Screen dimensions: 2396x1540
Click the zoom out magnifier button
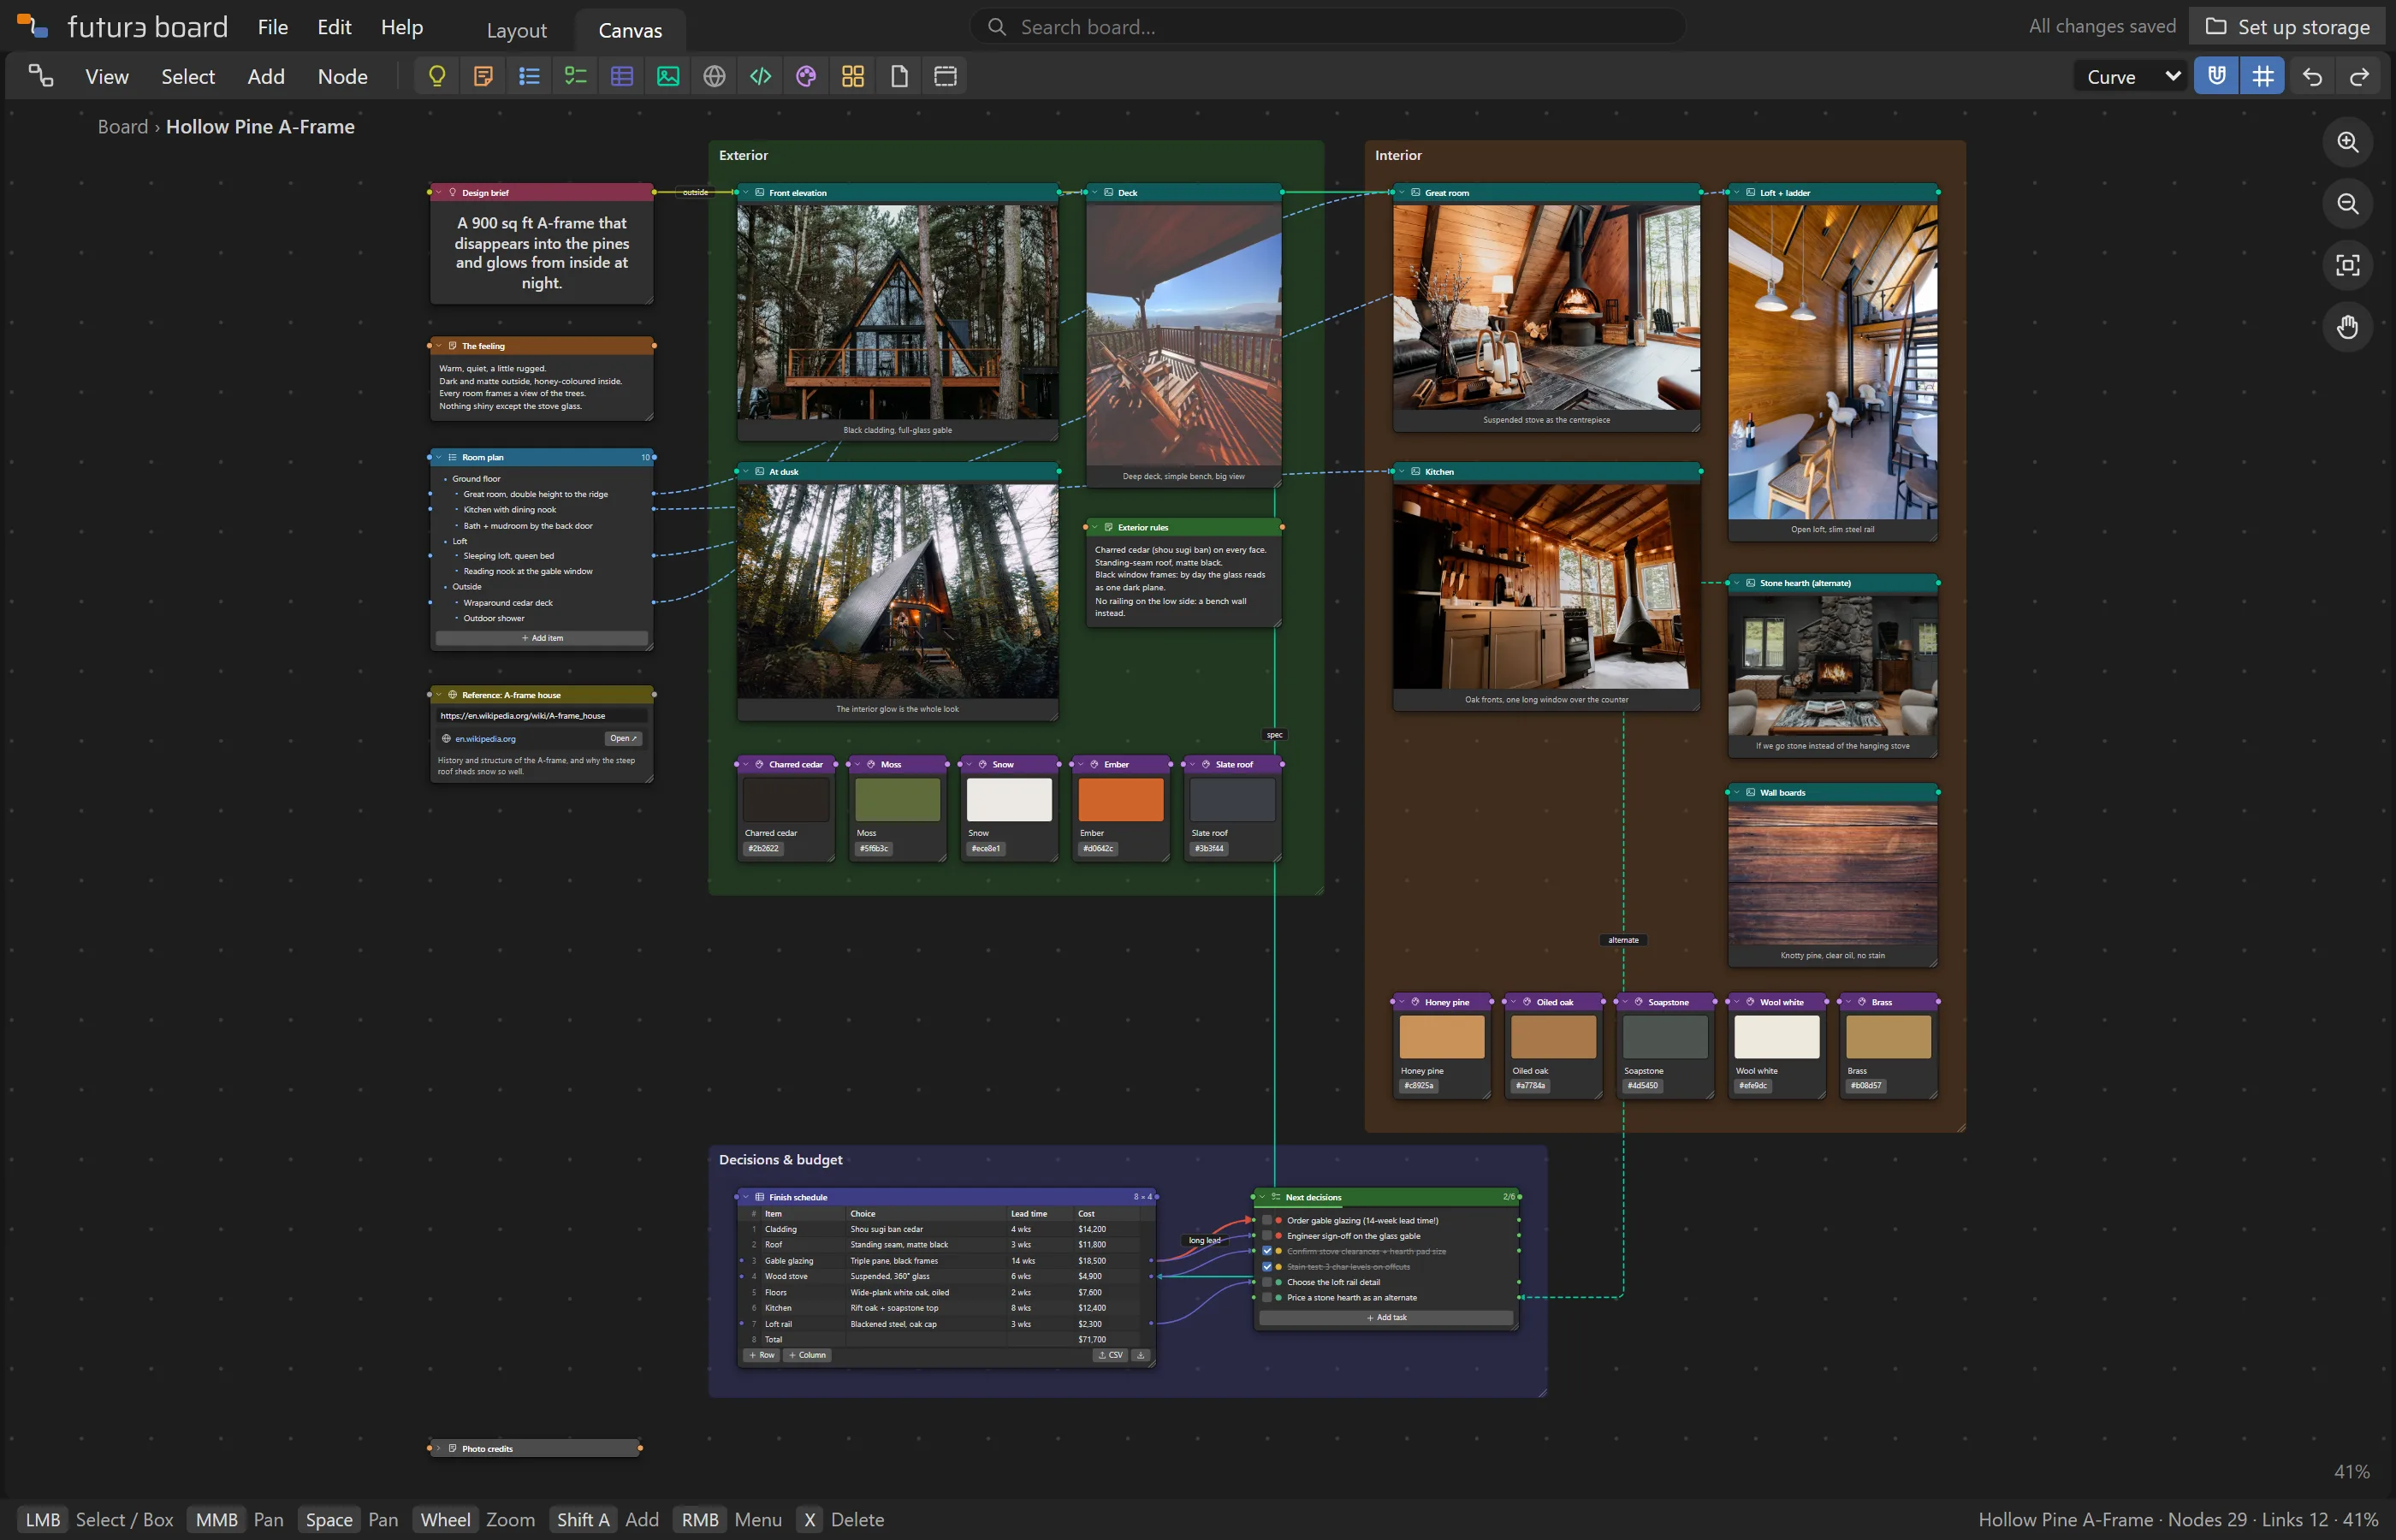click(x=2347, y=204)
